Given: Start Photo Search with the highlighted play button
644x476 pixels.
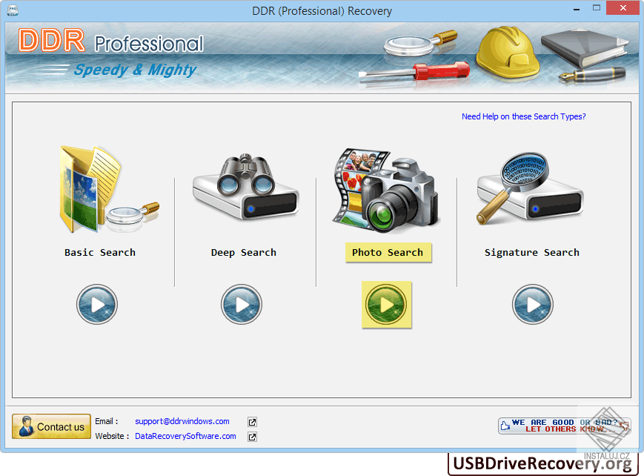Looking at the screenshot, I should pos(386,305).
